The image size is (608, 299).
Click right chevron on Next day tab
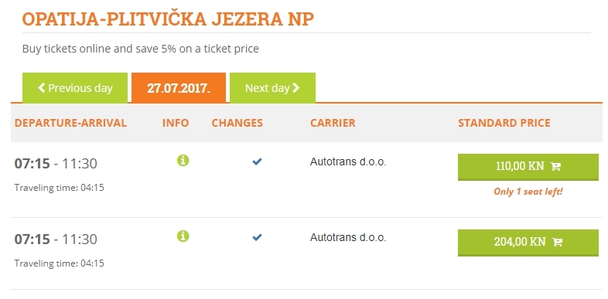coord(295,88)
